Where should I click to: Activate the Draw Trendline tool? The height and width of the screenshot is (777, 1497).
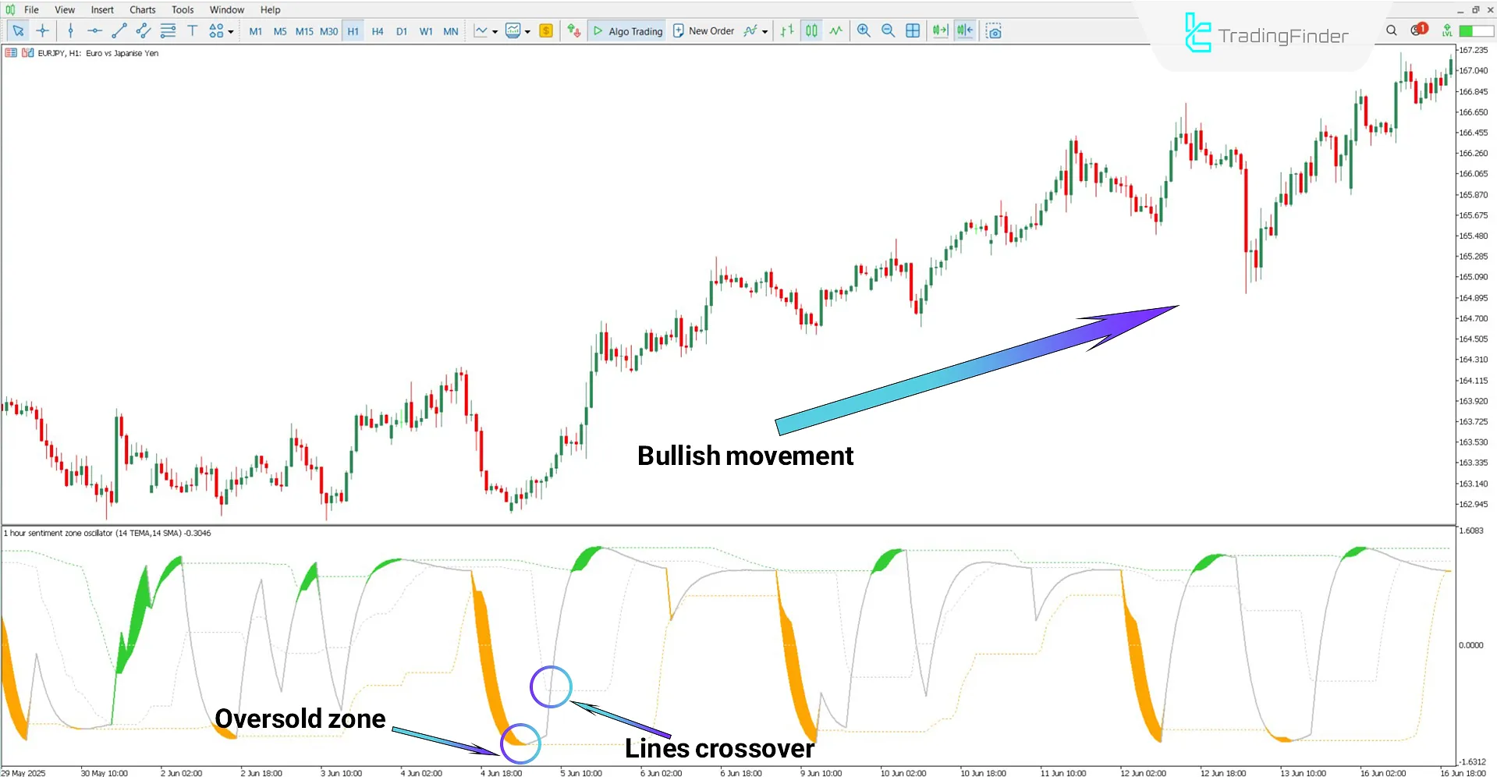119,30
